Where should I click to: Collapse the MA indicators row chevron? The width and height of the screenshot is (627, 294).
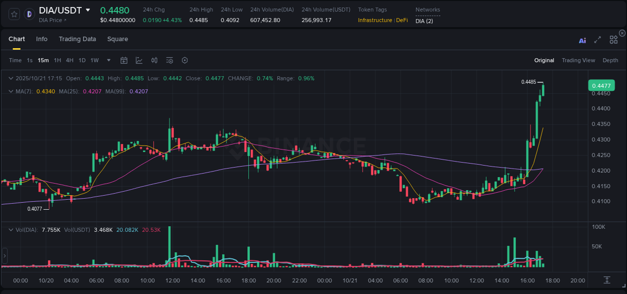[11, 91]
